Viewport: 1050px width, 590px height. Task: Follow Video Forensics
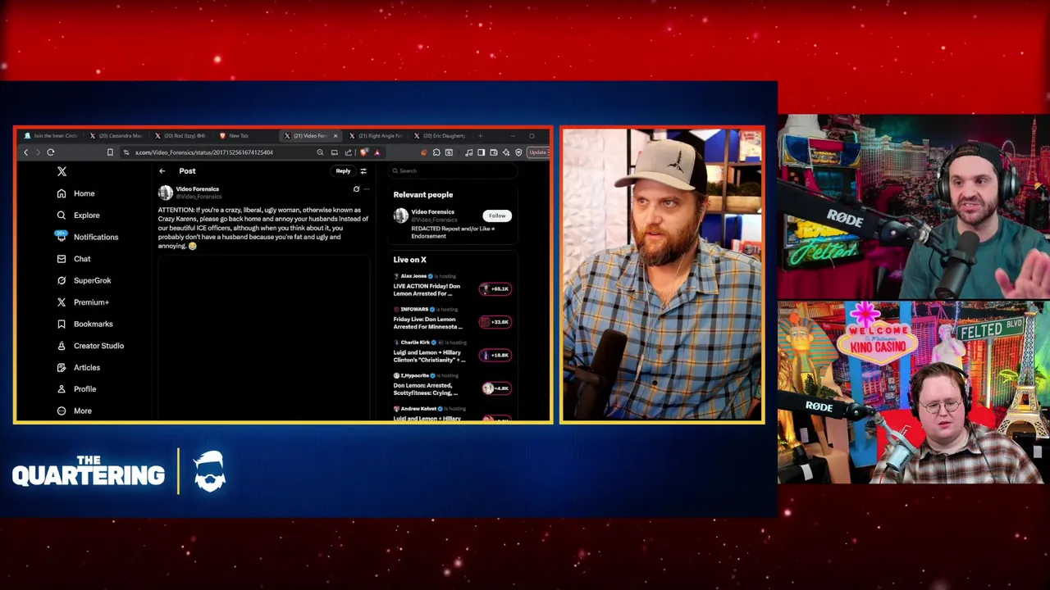tap(497, 216)
